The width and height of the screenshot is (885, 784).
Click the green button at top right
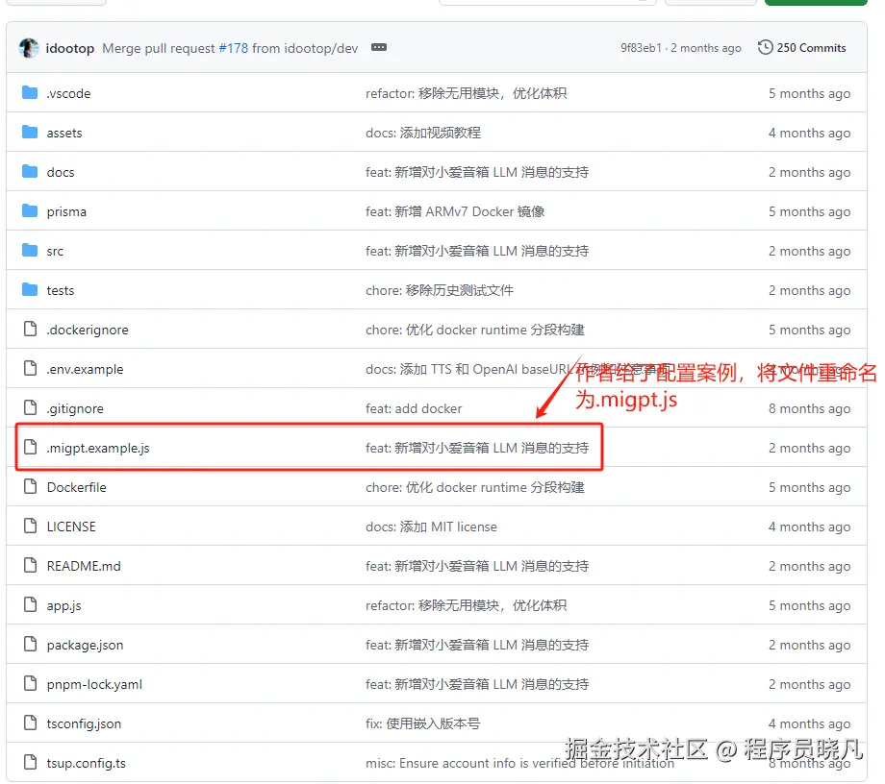click(814, 3)
